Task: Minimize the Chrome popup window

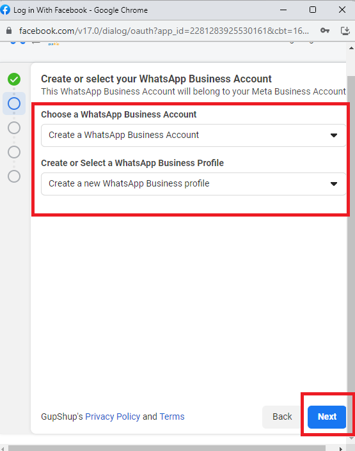Action: (x=283, y=10)
